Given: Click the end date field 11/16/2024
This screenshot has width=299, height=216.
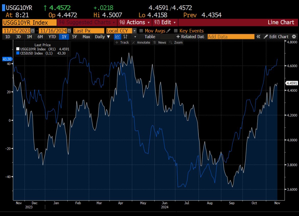Looking at the screenshot, I should tap(53, 31).
